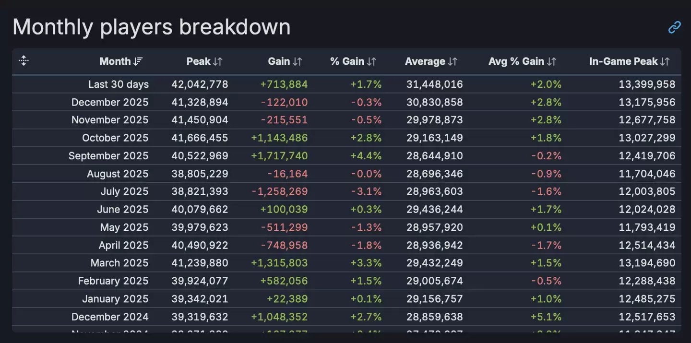Screen dimensions: 691x343
Task: Click the % Gain column sort arrows
Action: click(371, 61)
